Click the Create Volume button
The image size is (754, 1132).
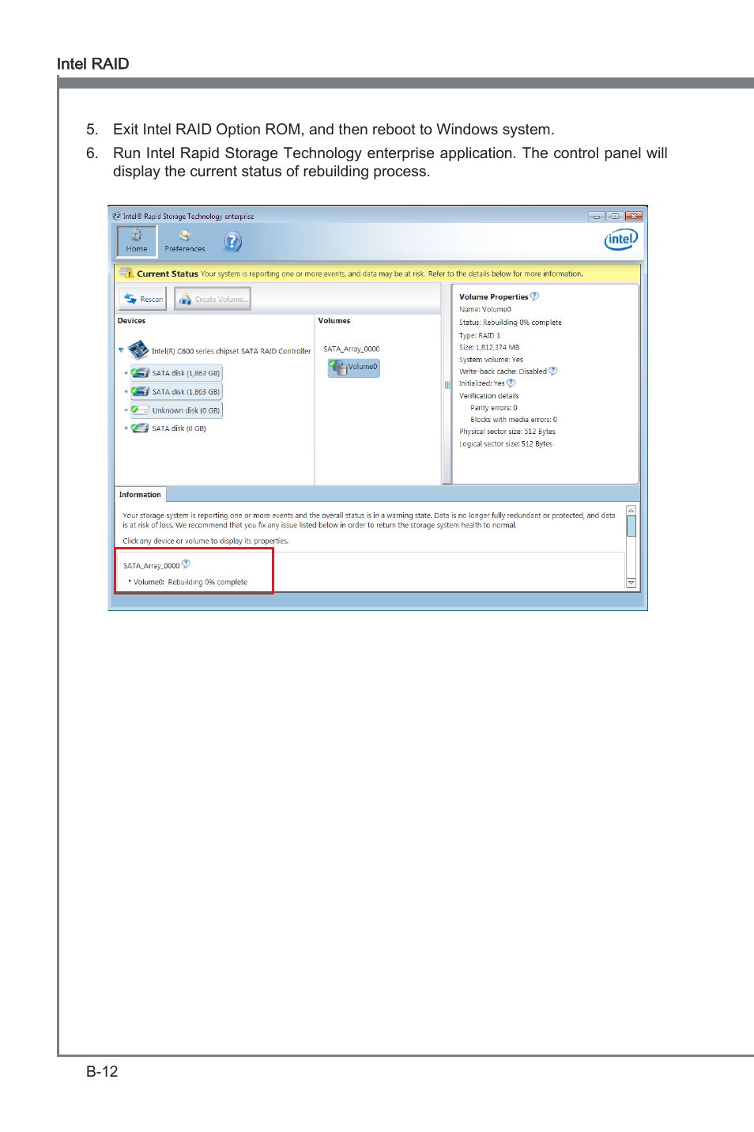(213, 299)
